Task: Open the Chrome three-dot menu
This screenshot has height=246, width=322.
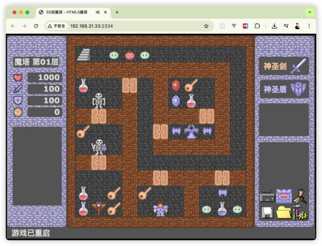Action: pos(309,26)
